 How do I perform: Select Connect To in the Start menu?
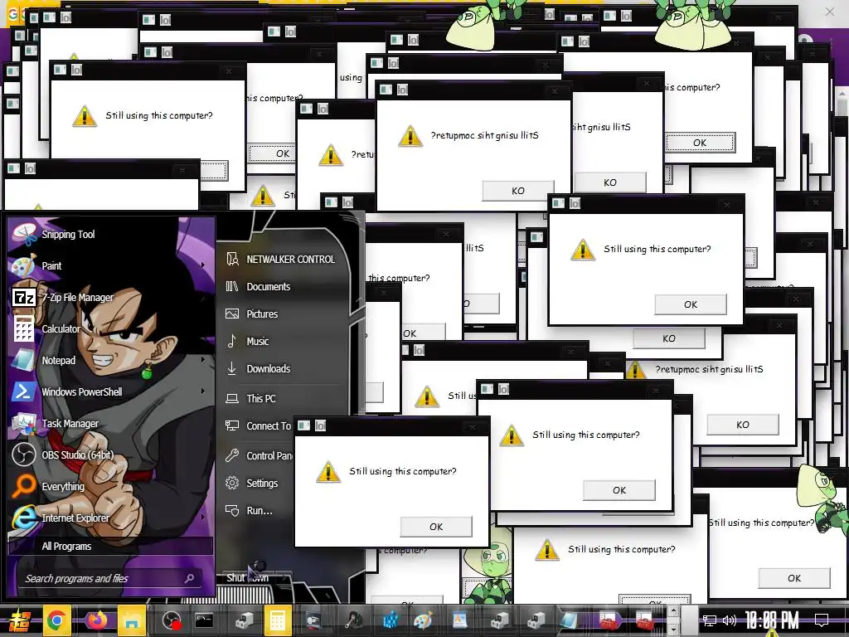tap(258, 426)
